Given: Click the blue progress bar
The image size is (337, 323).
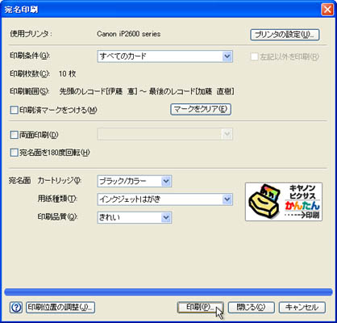Looking at the screenshot, I should tap(168, 292).
